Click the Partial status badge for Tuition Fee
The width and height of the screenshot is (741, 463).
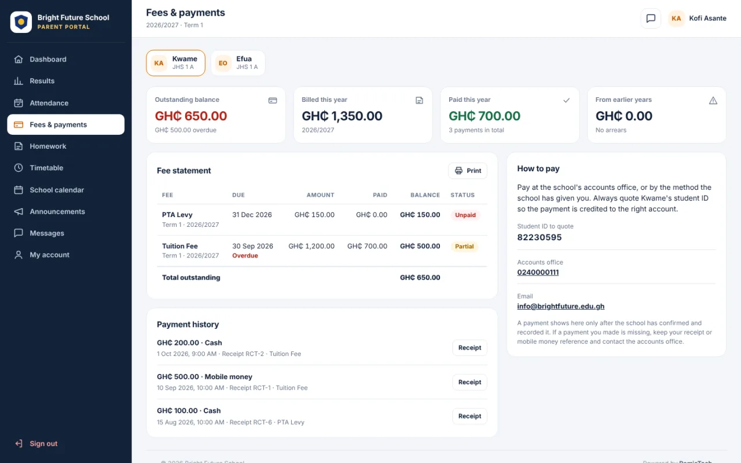464,247
